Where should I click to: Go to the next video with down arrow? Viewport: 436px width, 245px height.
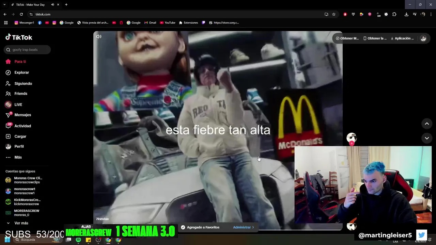[427, 138]
